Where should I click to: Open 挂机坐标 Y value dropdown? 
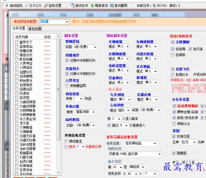click(x=151, y=174)
